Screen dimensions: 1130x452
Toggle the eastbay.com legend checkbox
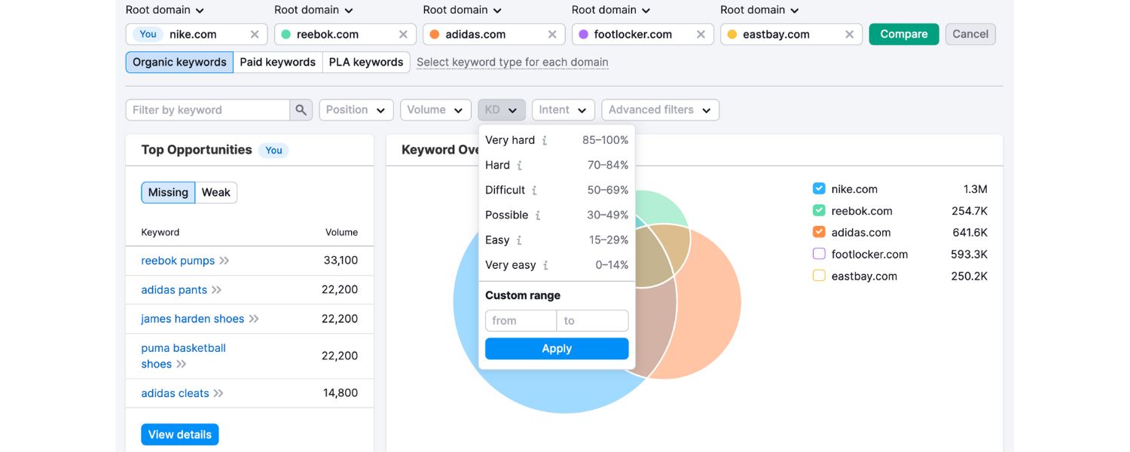click(819, 276)
